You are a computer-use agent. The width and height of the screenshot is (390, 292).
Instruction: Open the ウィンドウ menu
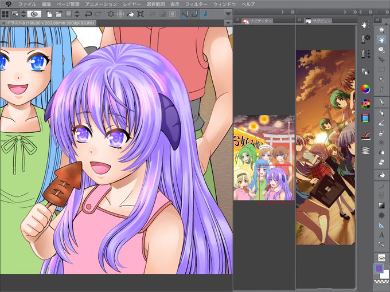click(224, 4)
